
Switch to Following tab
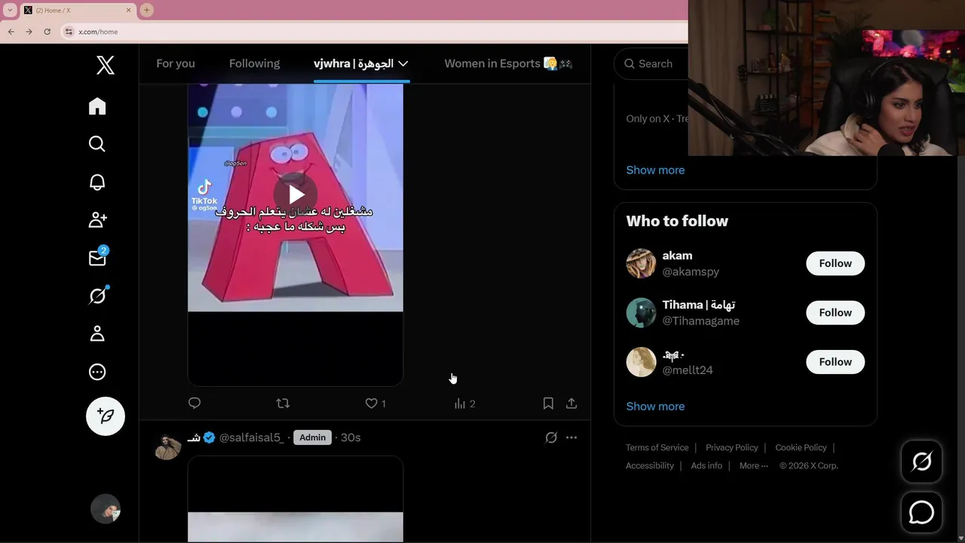[x=254, y=63]
